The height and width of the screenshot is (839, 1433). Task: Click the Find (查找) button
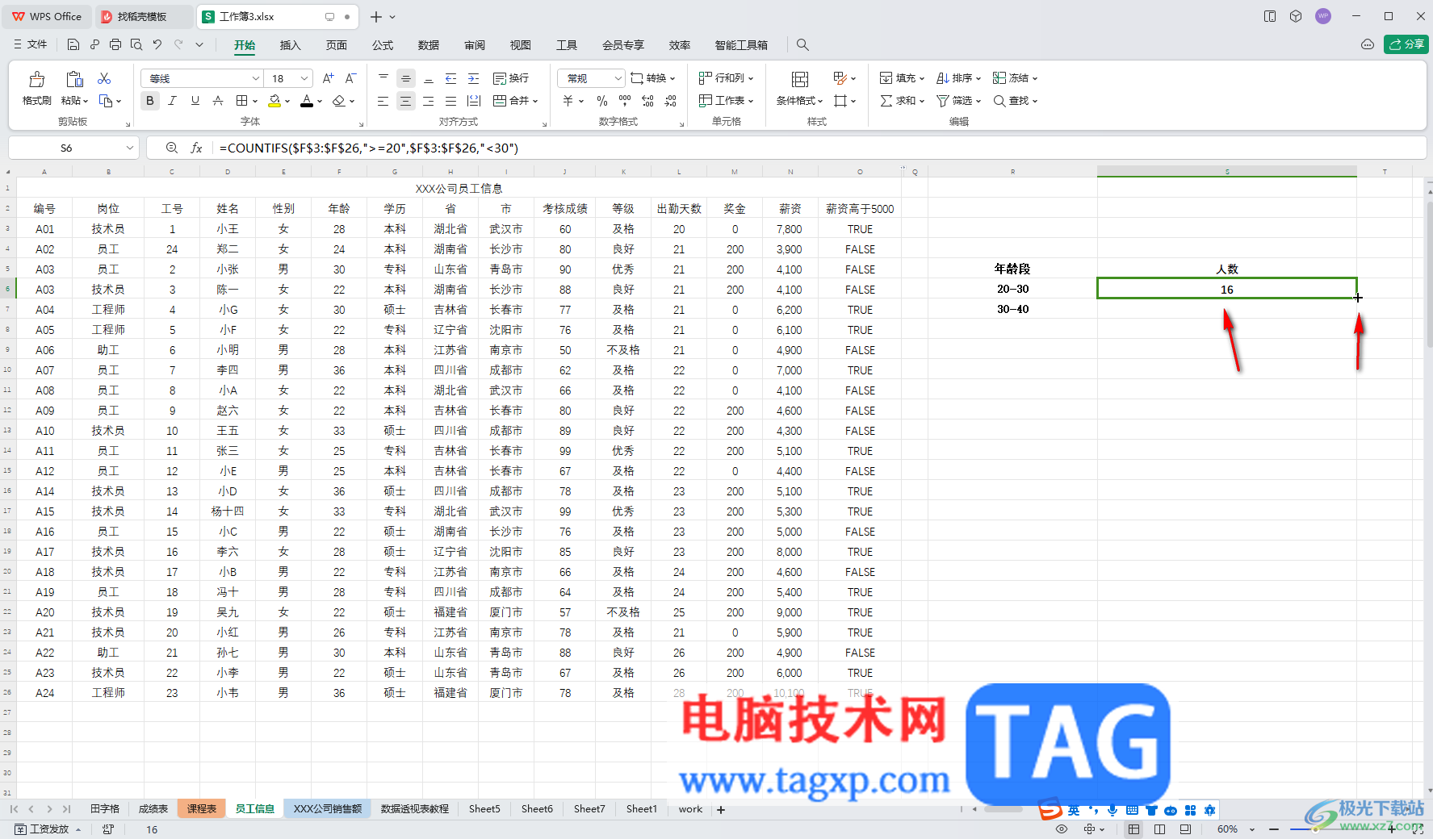[1015, 101]
